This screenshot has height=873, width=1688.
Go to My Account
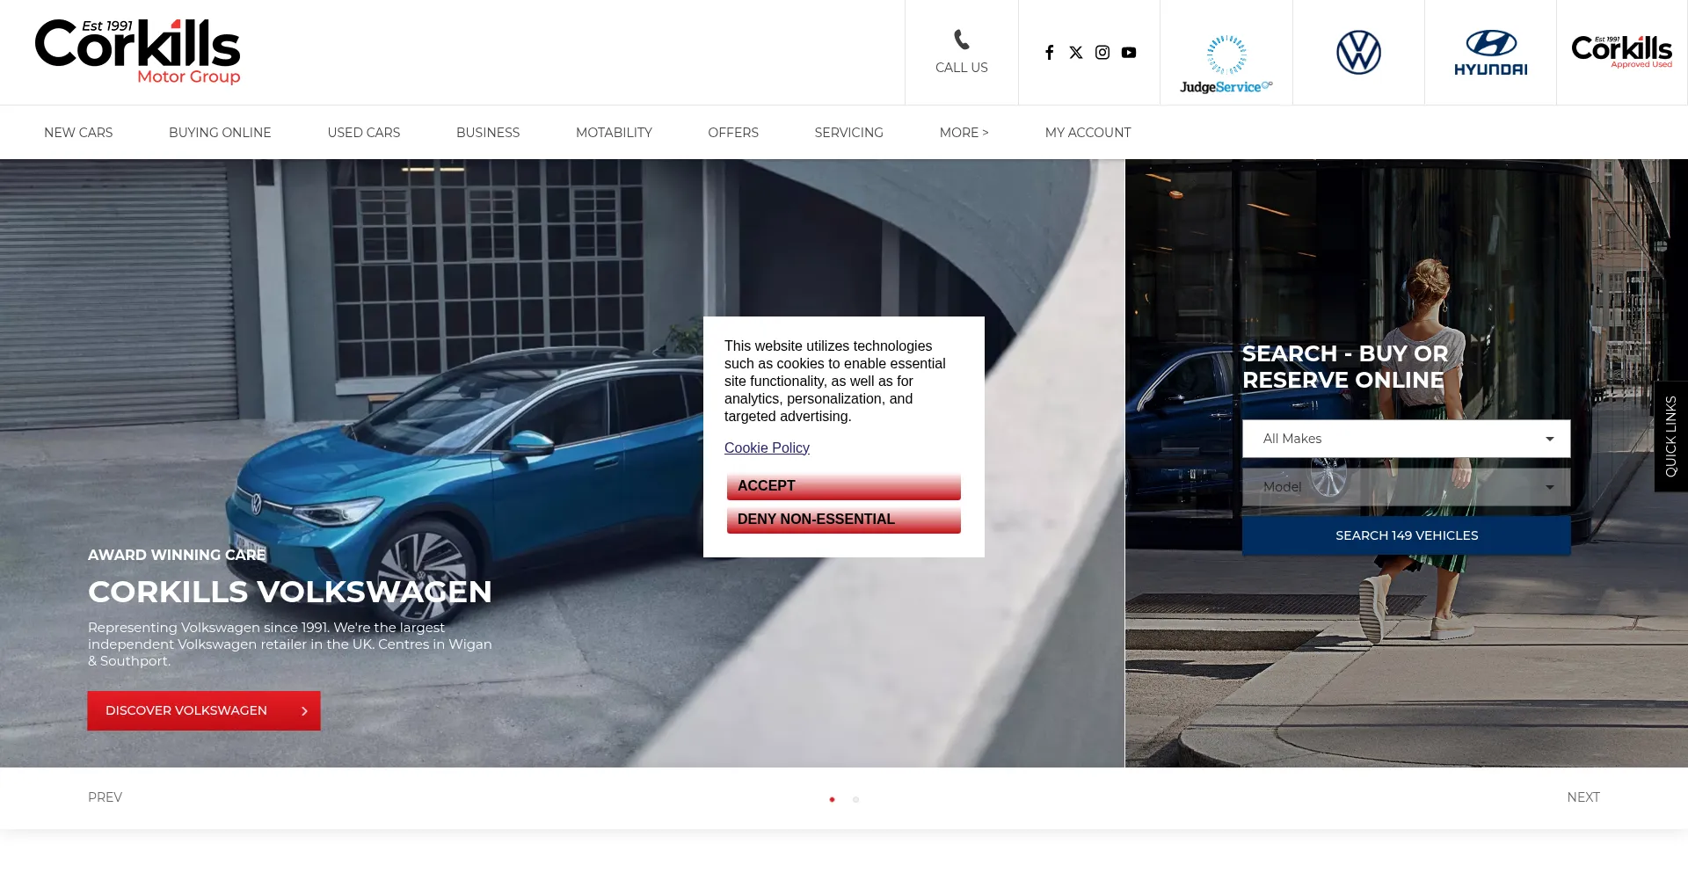tap(1088, 133)
